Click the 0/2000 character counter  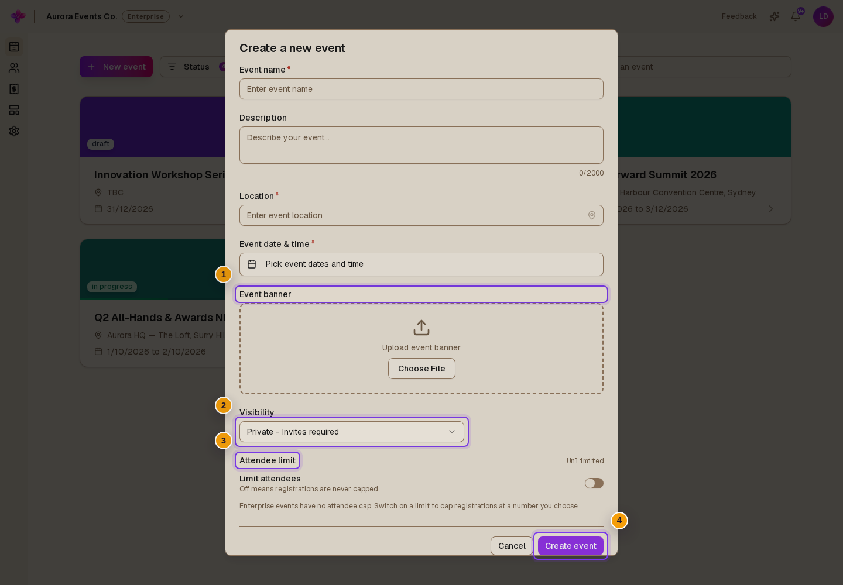pyautogui.click(x=591, y=173)
